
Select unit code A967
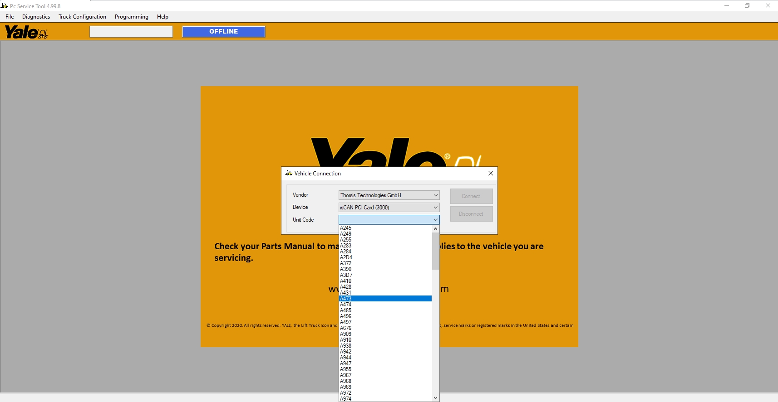[x=385, y=375]
